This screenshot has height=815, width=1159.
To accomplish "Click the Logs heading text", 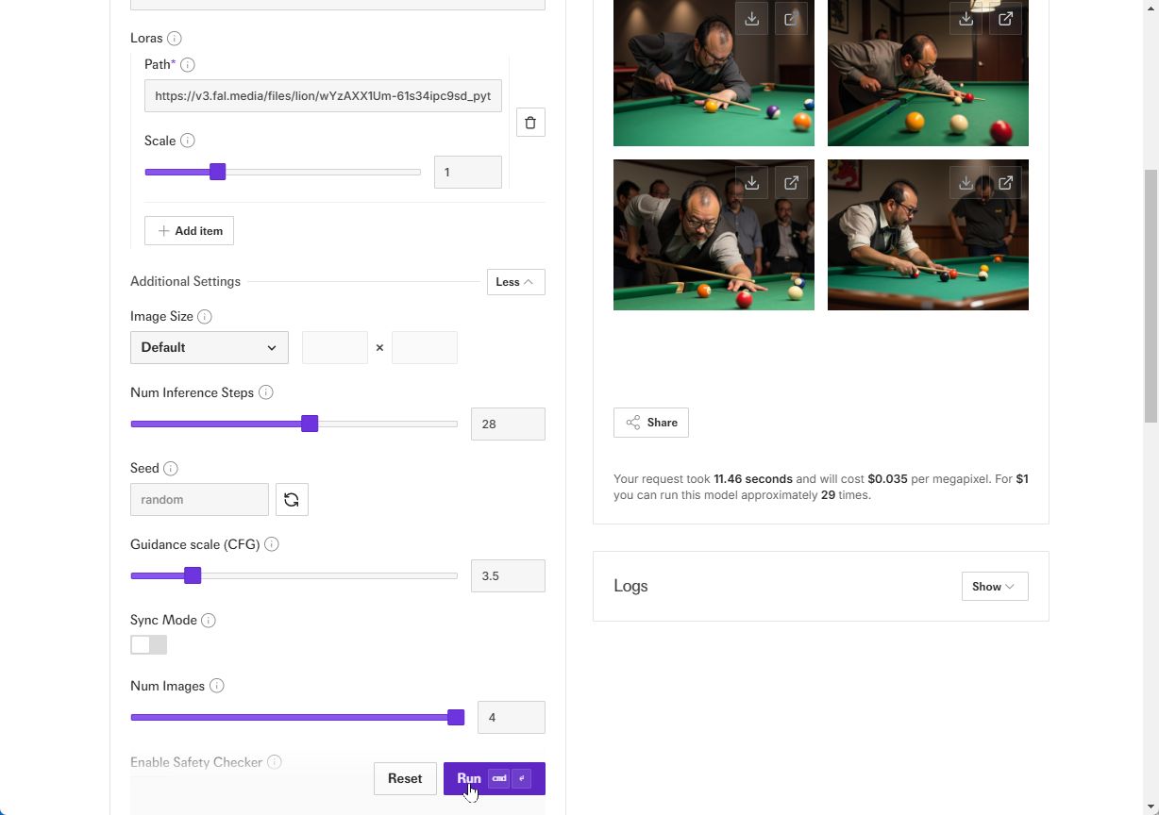I will pyautogui.click(x=630, y=587).
